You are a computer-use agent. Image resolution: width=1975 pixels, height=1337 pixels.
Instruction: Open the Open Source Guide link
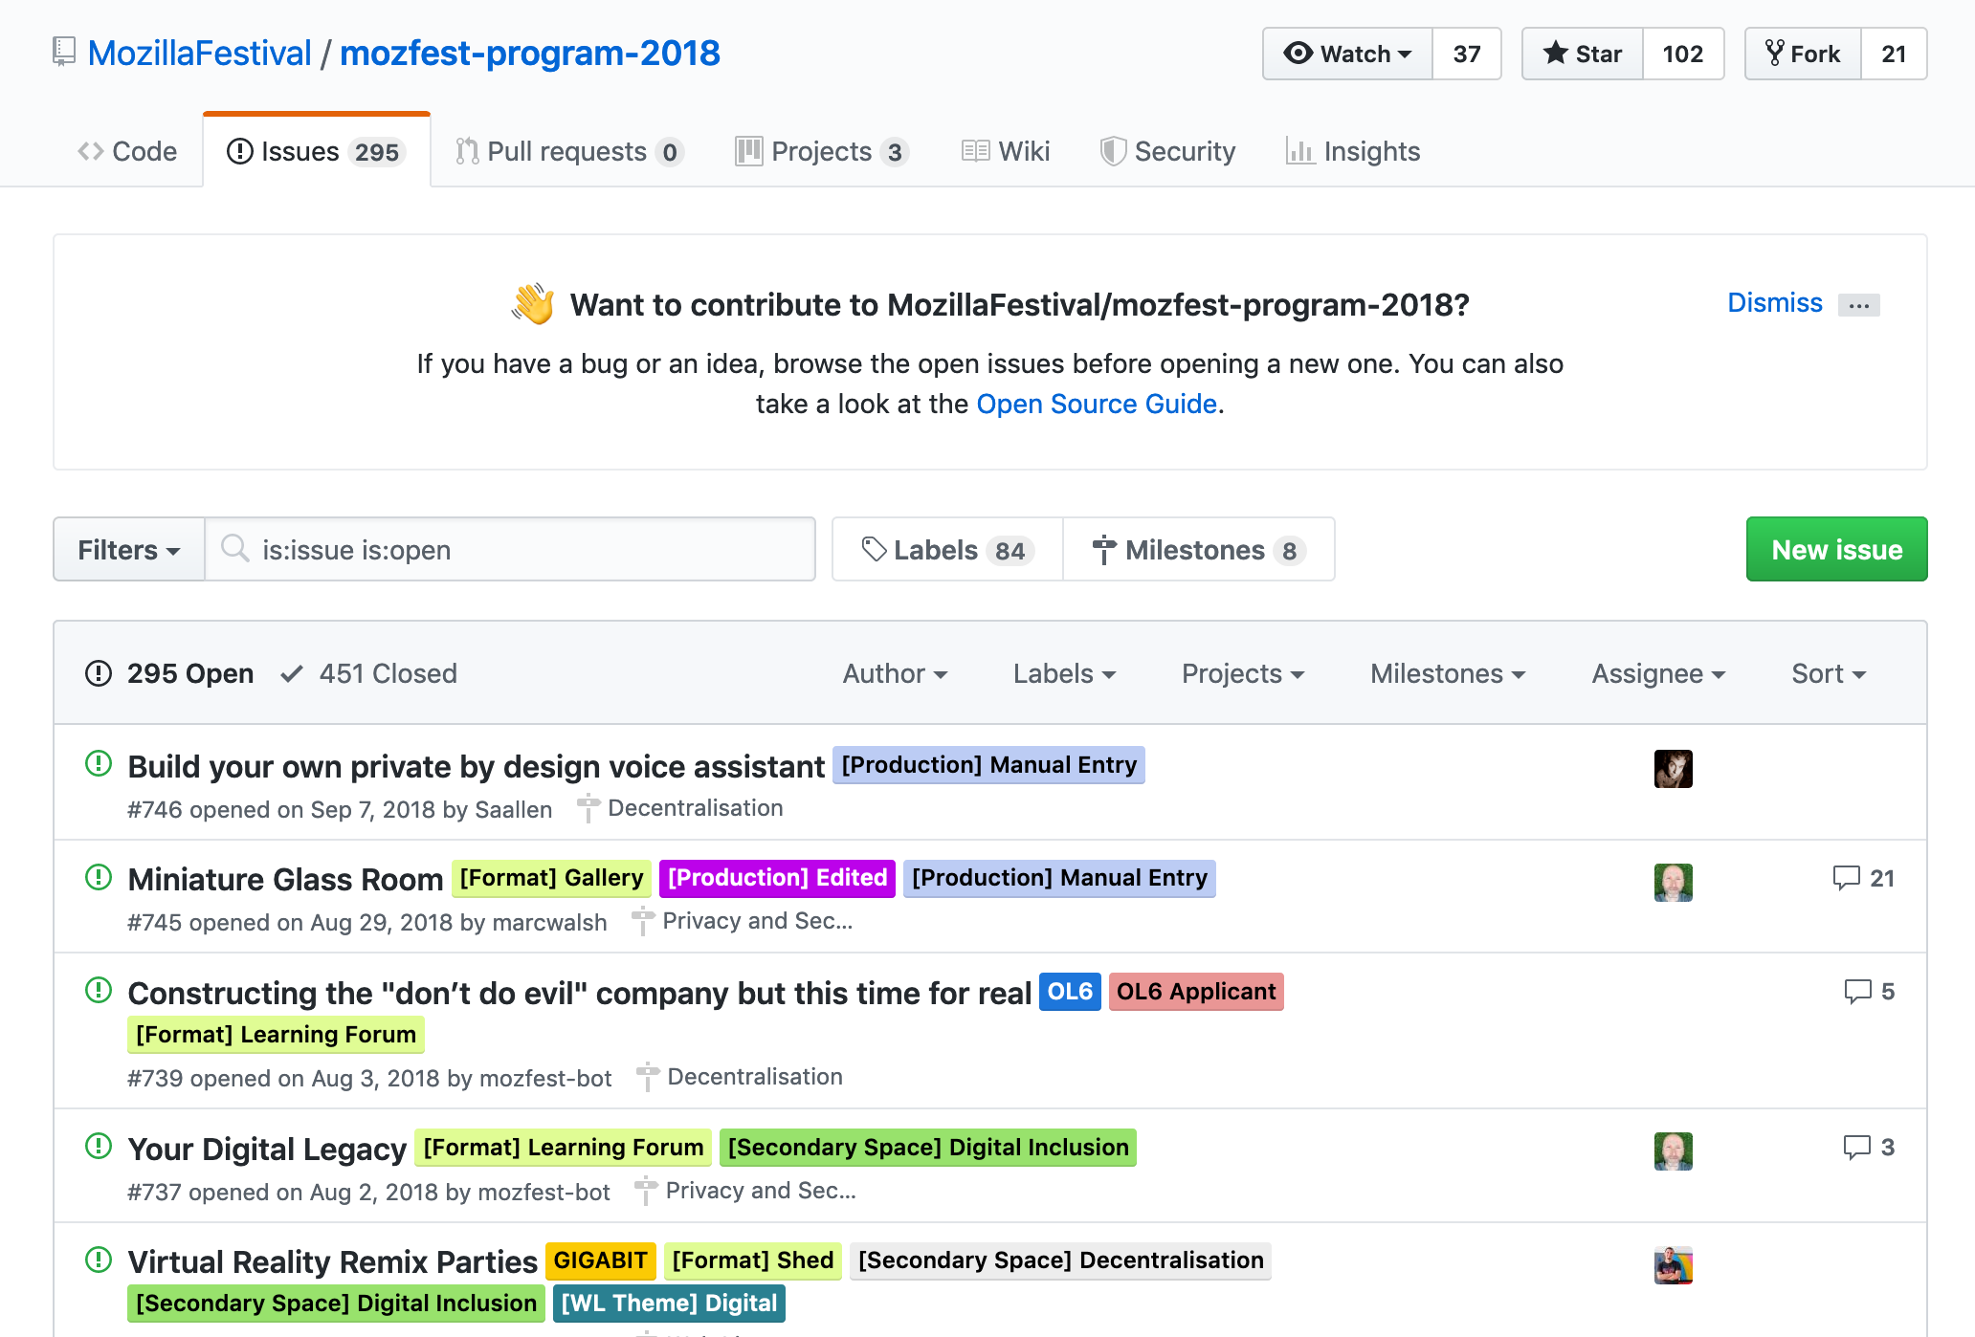(1097, 404)
